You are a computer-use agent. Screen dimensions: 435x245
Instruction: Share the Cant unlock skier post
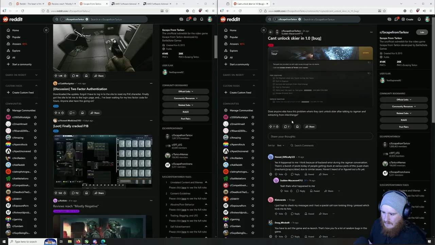click(310, 127)
